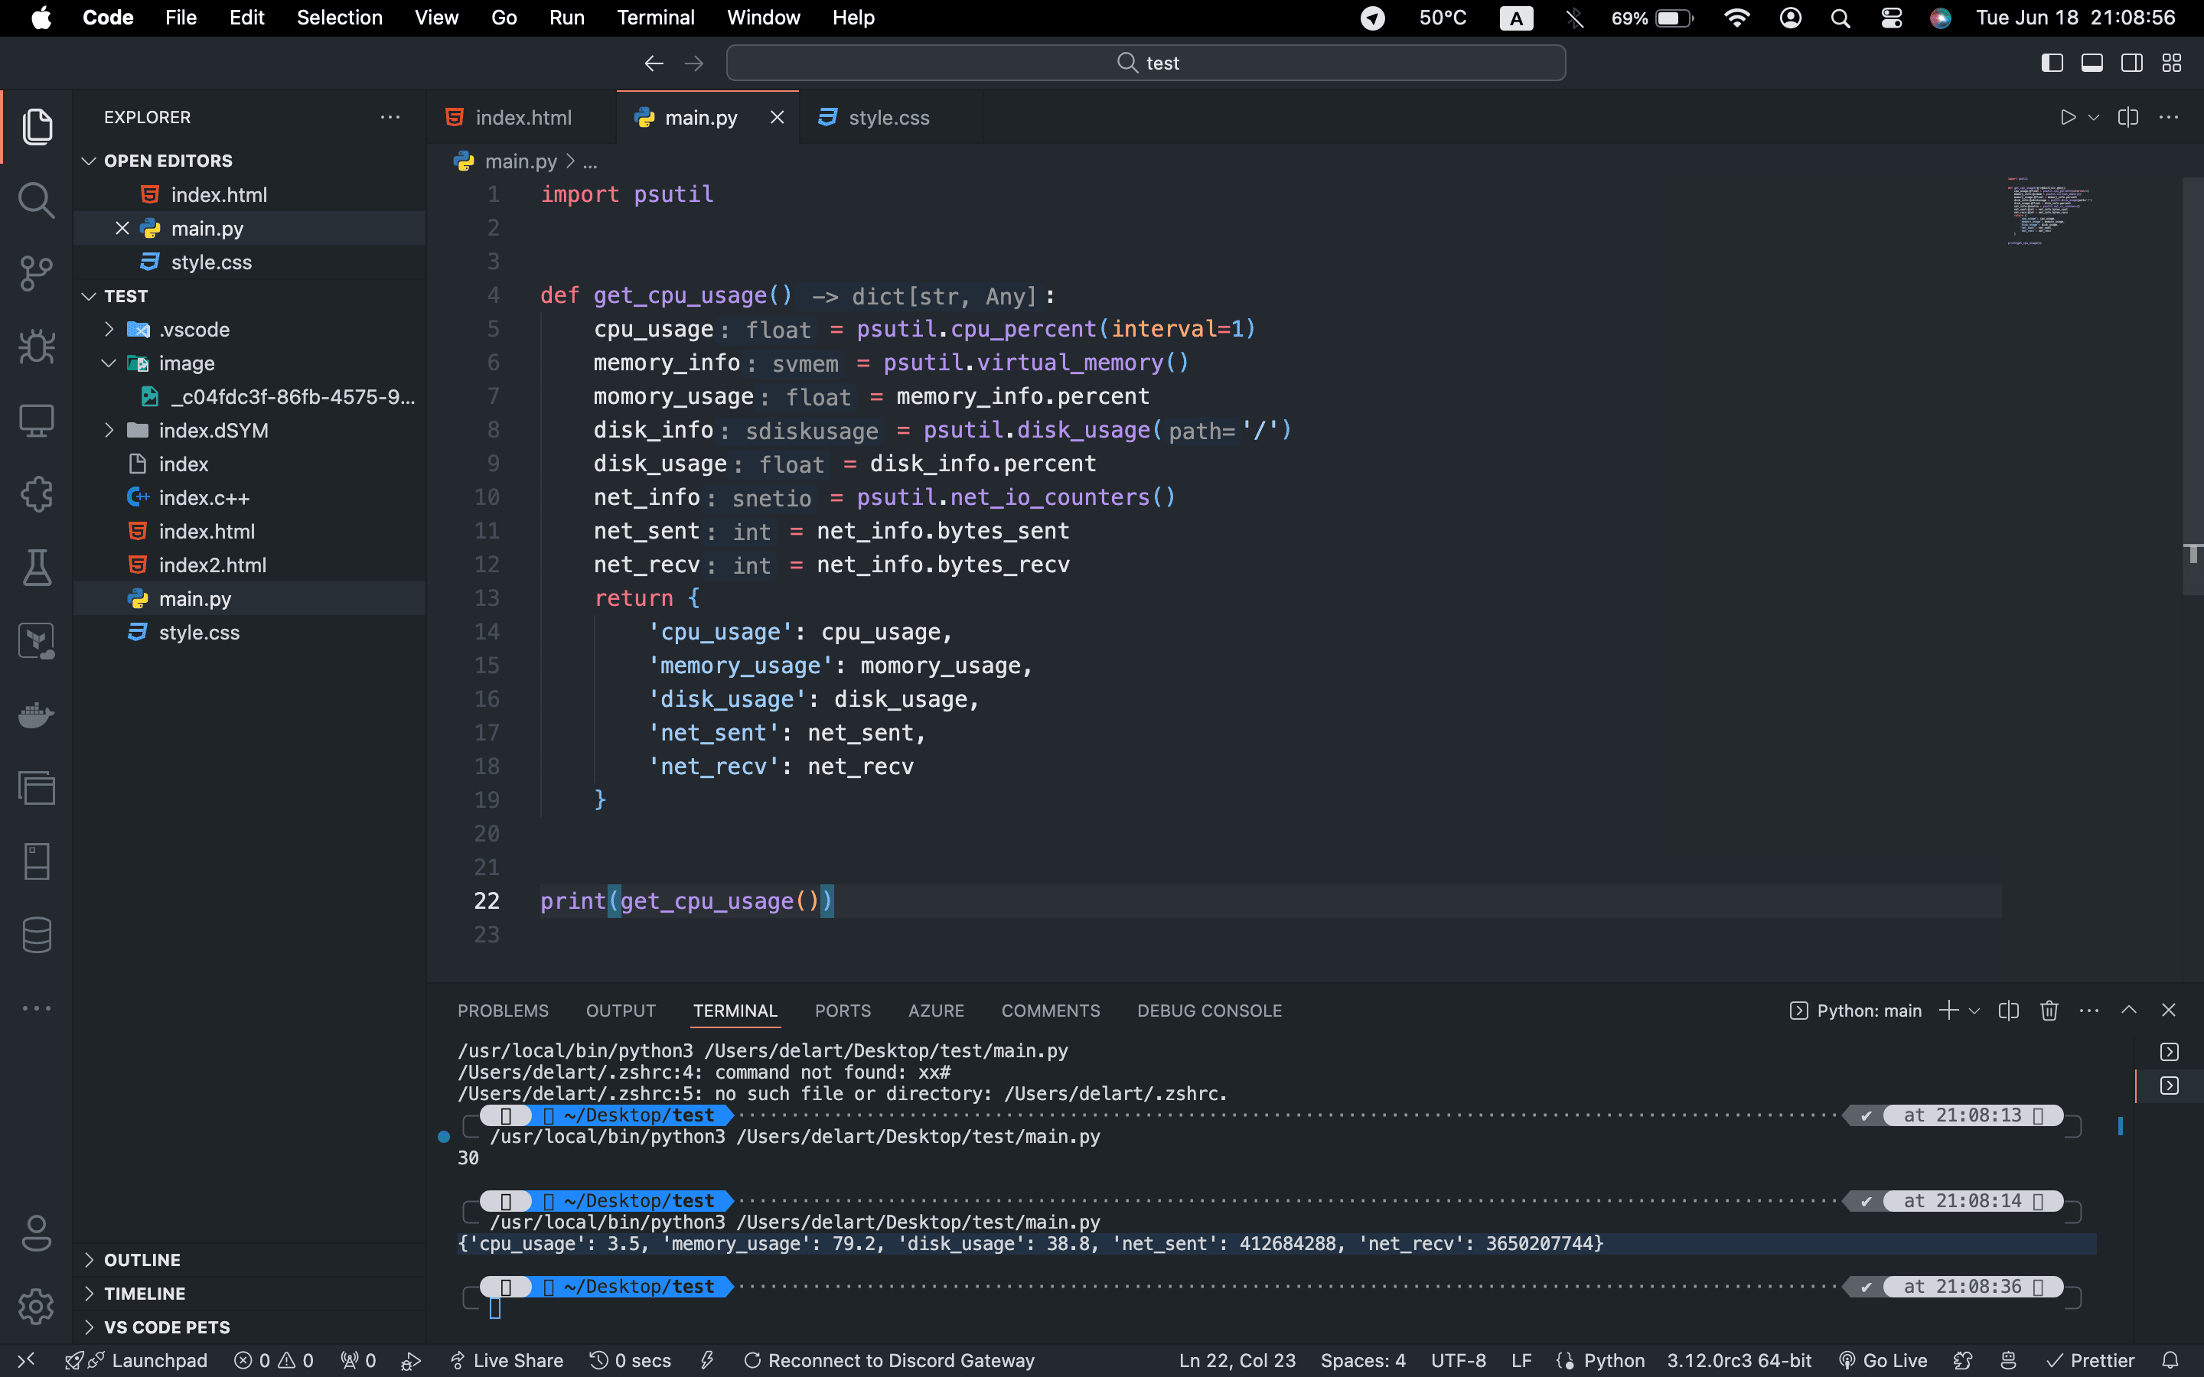Open the Manage gear menu
2204x1377 pixels.
37,1307
